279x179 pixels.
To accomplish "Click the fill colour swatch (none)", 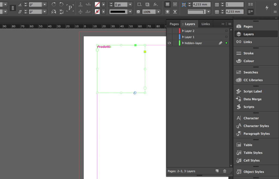I will point(97,4).
